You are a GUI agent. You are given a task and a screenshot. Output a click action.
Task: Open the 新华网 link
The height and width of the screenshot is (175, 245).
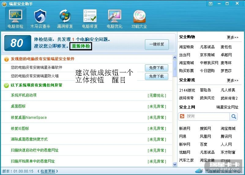(x=184, y=144)
